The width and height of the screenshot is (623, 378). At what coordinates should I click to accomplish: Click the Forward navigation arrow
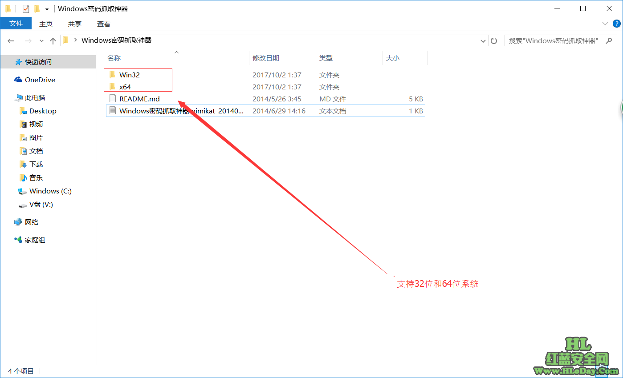pos(28,40)
